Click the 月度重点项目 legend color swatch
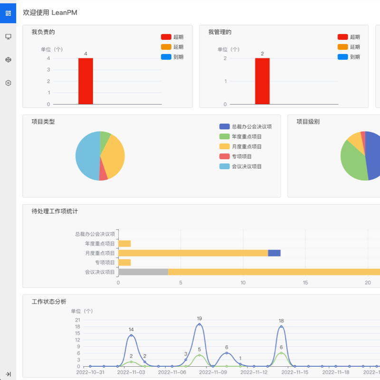 pos(225,147)
